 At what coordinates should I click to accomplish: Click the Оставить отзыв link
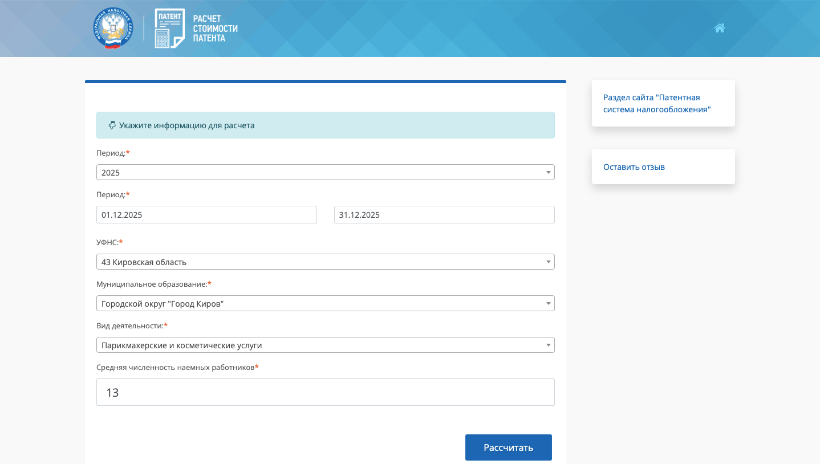tap(634, 167)
